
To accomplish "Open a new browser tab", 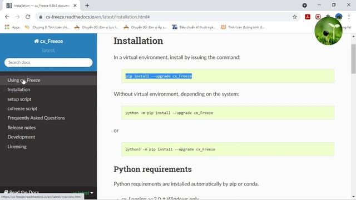I will [x=87, y=6].
